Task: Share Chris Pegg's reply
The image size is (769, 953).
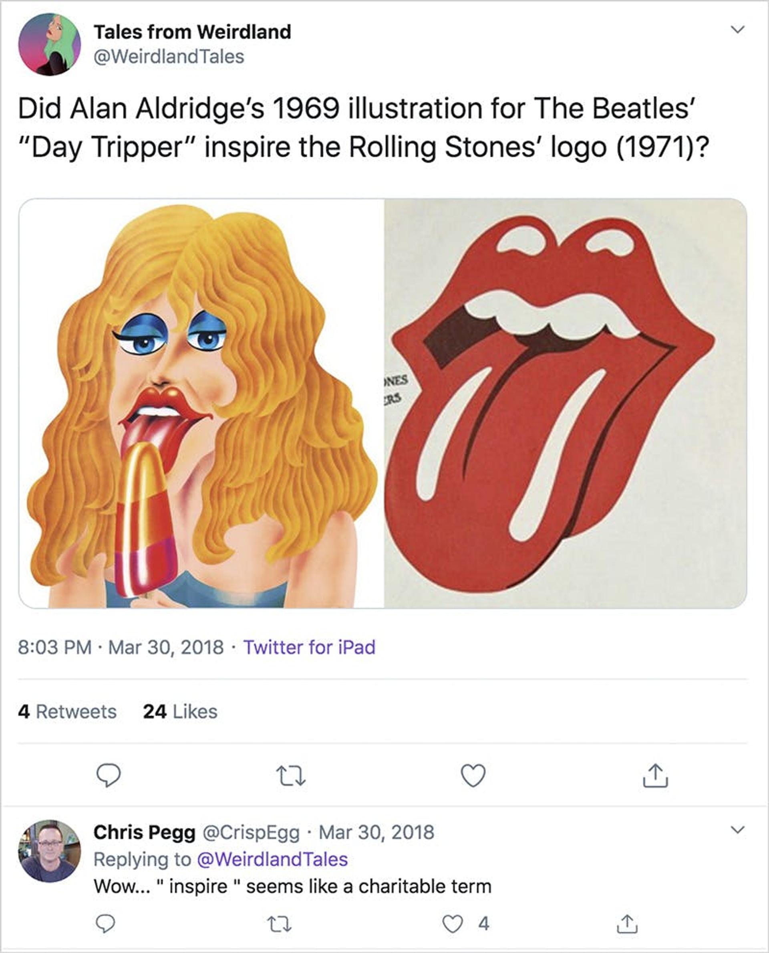Action: coord(627,924)
